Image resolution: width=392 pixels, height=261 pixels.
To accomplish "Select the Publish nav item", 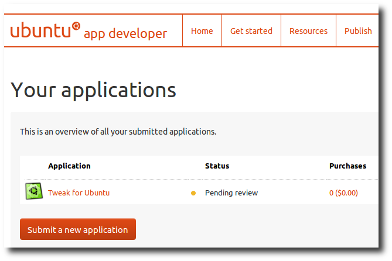I will click(x=358, y=30).
